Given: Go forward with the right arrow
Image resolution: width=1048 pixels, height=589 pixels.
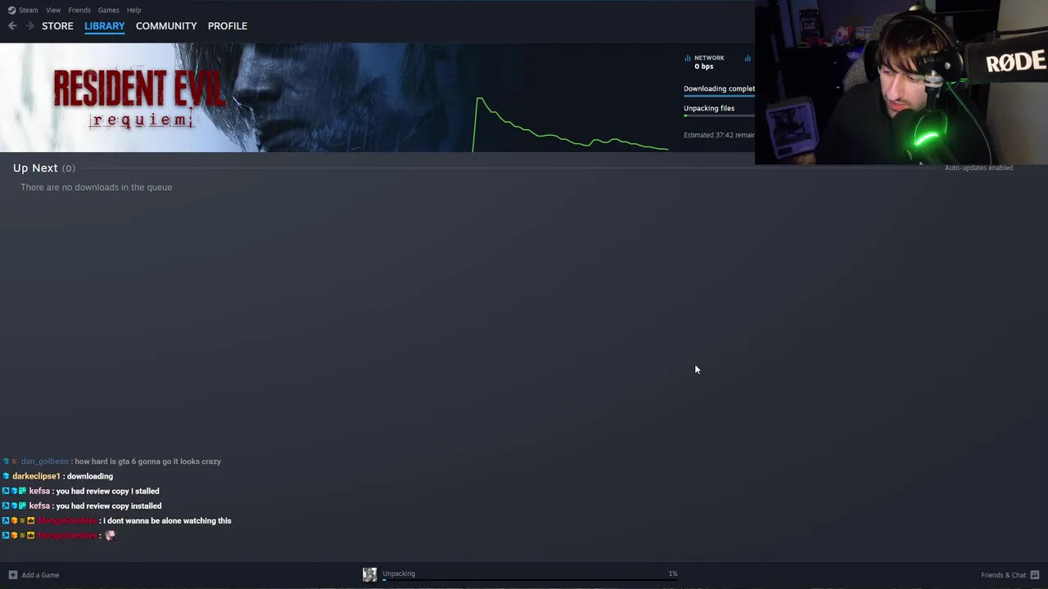Looking at the screenshot, I should (x=29, y=26).
